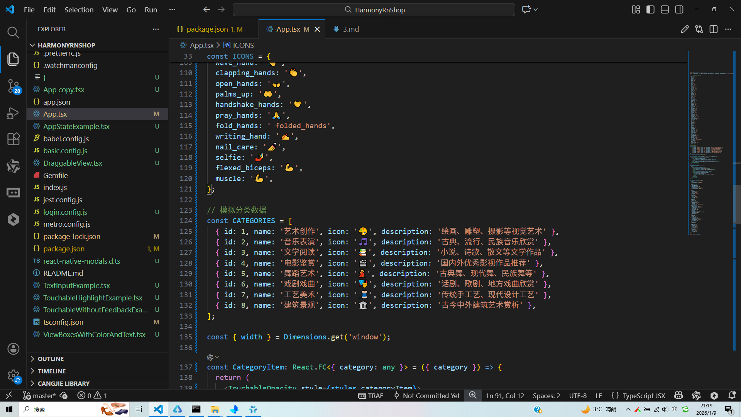This screenshot has width=741, height=417.
Task: Open the Run and Debug view
Action: (x=13, y=113)
